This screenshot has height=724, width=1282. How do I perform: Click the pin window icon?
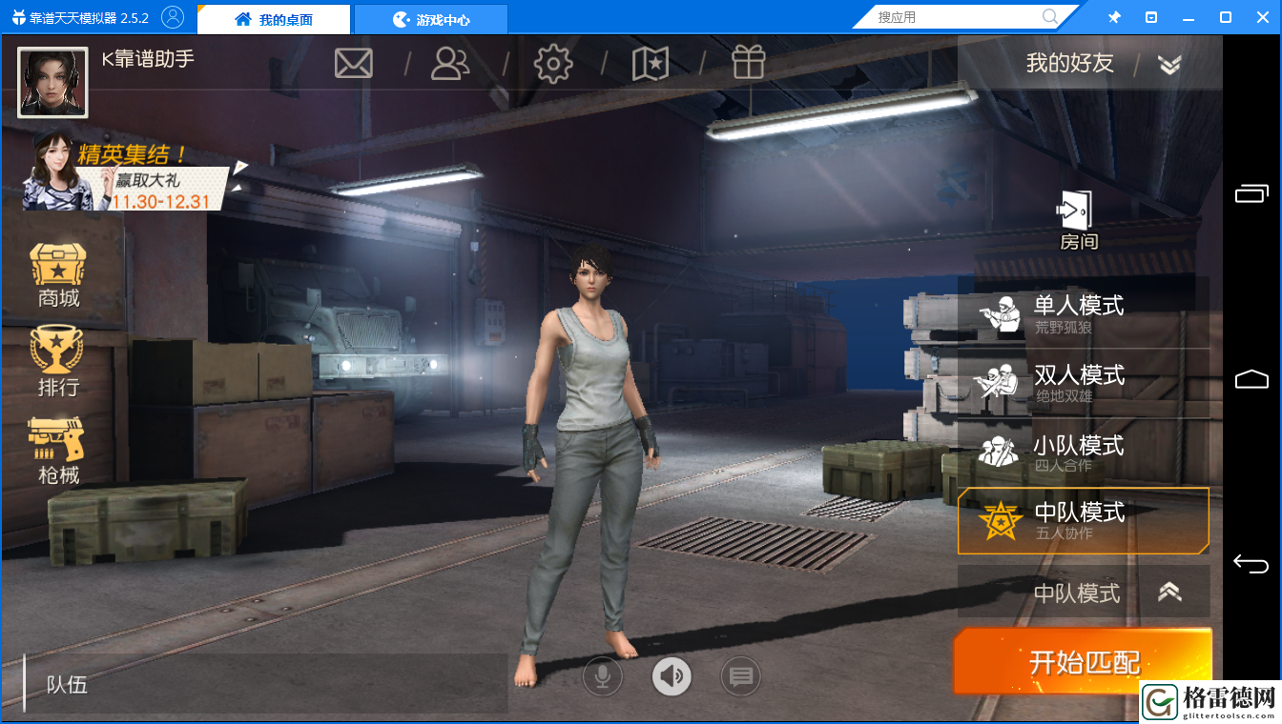(x=1114, y=17)
